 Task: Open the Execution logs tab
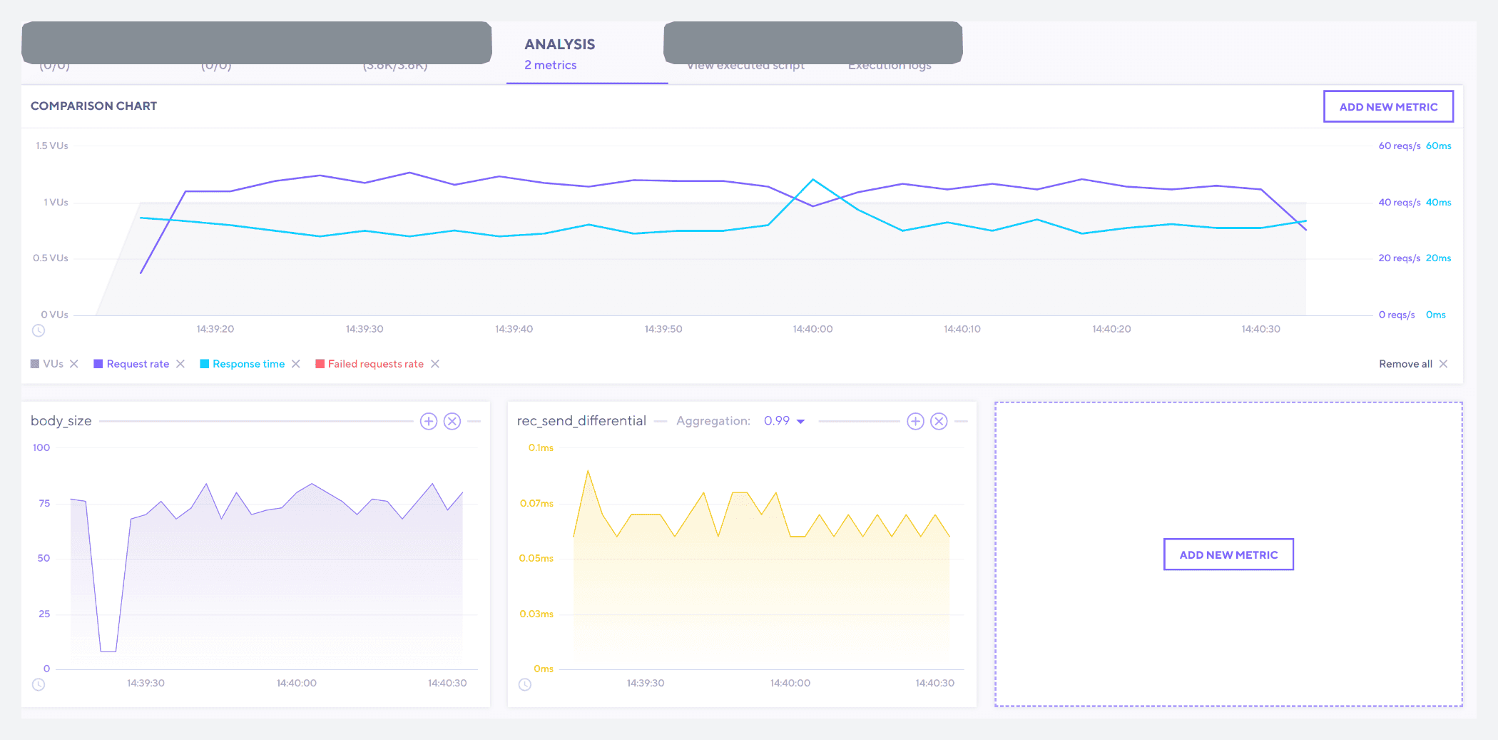click(890, 65)
